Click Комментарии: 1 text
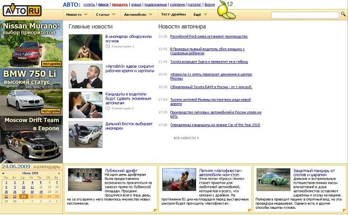This screenshot has height=215, width=348. [x=123, y=47]
